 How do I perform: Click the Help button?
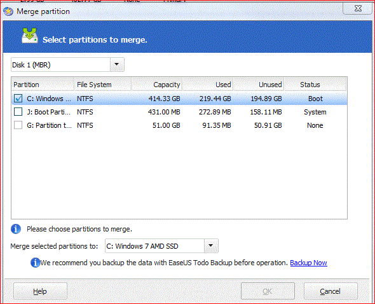(40, 291)
